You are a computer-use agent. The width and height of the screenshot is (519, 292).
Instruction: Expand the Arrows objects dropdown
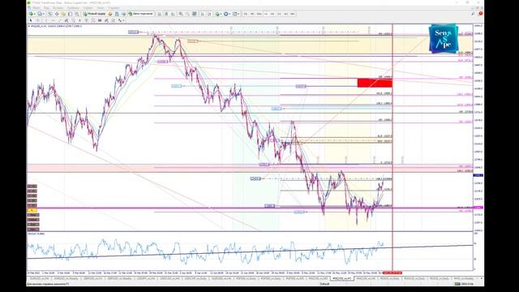(x=123, y=20)
